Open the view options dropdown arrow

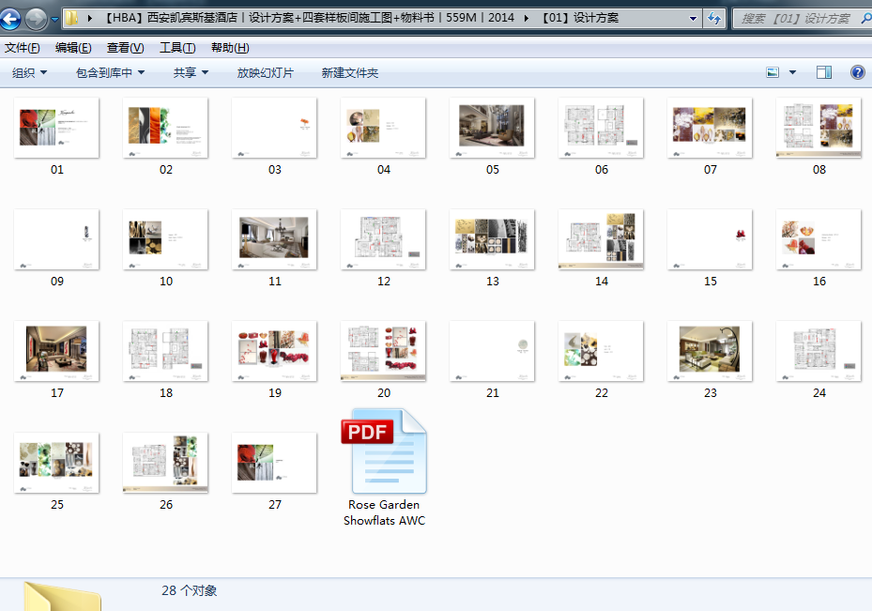coord(792,72)
